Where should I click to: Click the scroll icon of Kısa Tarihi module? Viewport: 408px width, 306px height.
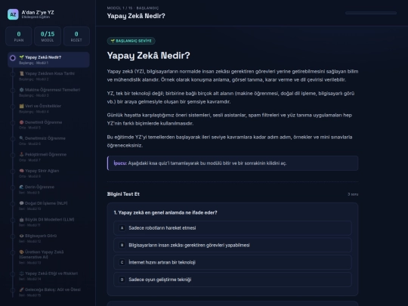point(22,73)
